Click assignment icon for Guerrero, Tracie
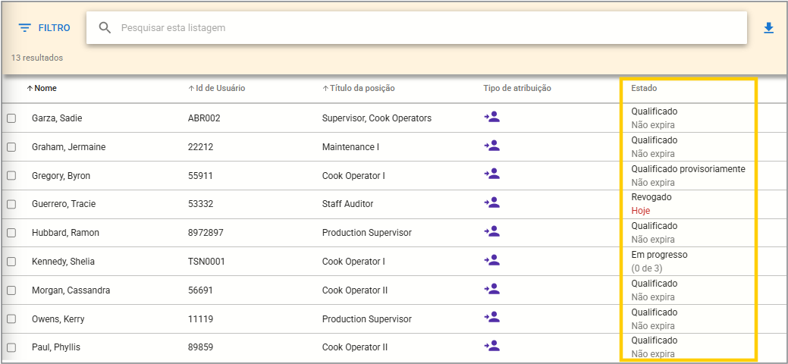Image resolution: width=788 pixels, height=364 pixels. tap(492, 203)
